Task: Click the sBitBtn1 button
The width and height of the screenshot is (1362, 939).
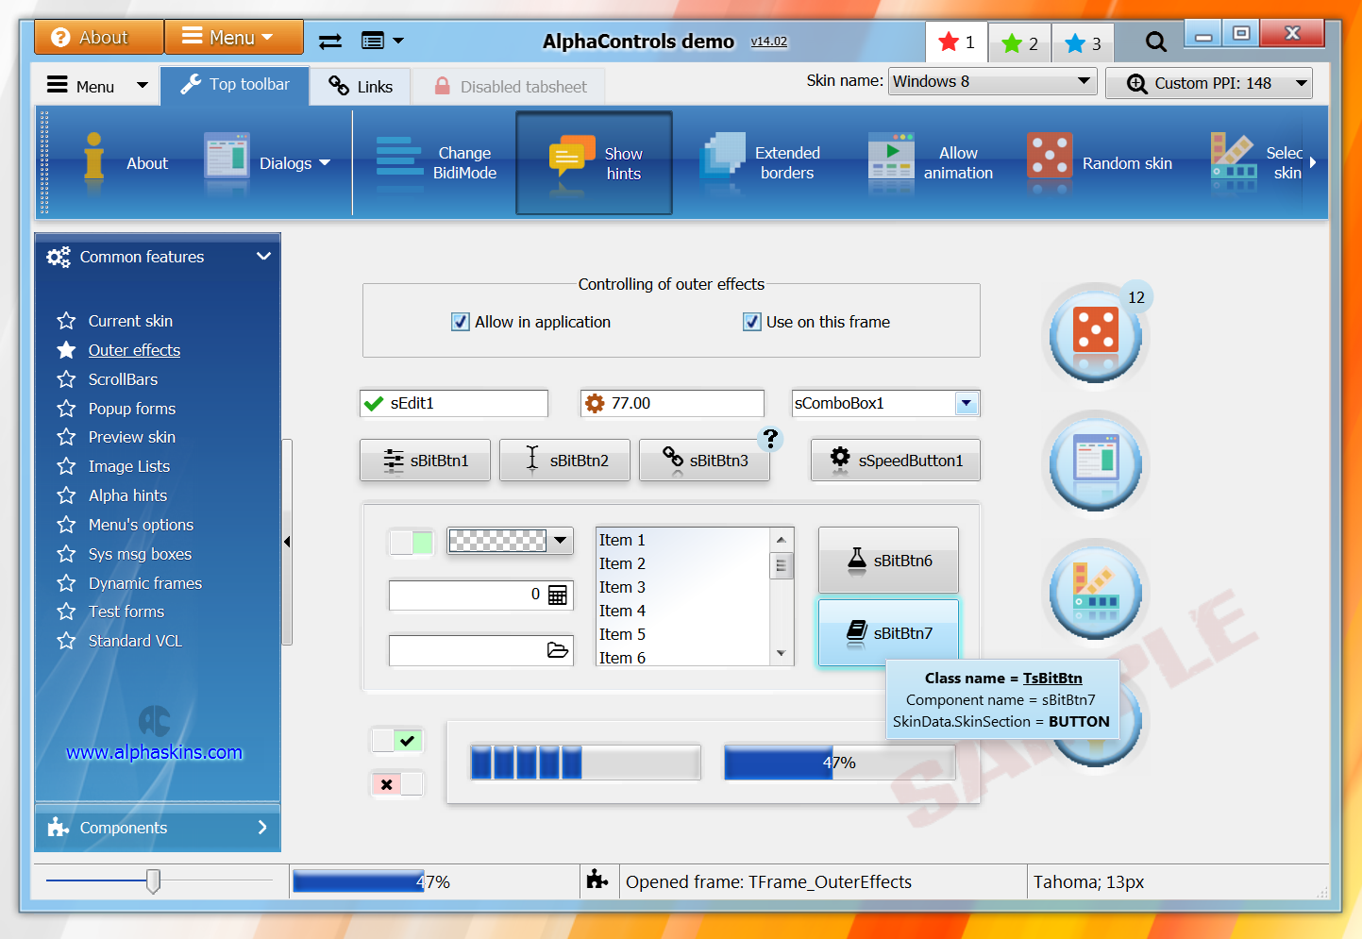Action: point(425,461)
